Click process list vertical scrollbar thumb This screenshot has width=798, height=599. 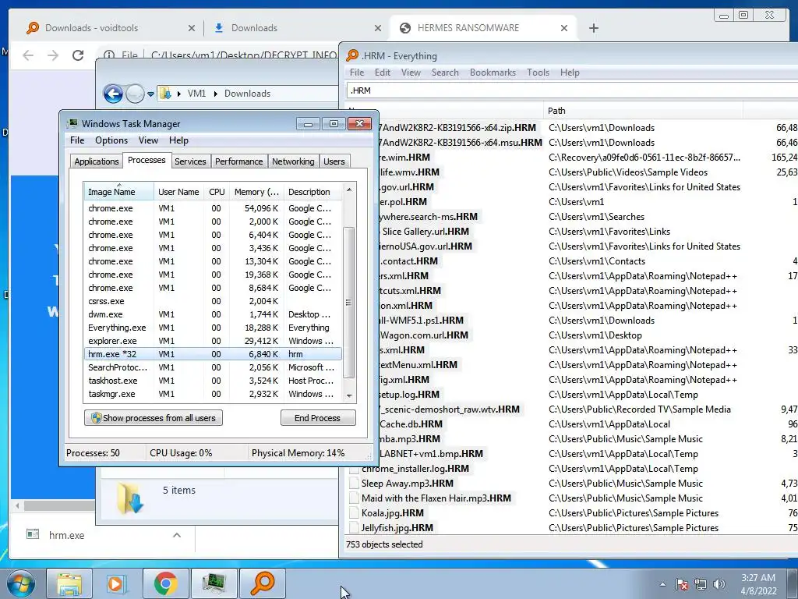coord(348,303)
